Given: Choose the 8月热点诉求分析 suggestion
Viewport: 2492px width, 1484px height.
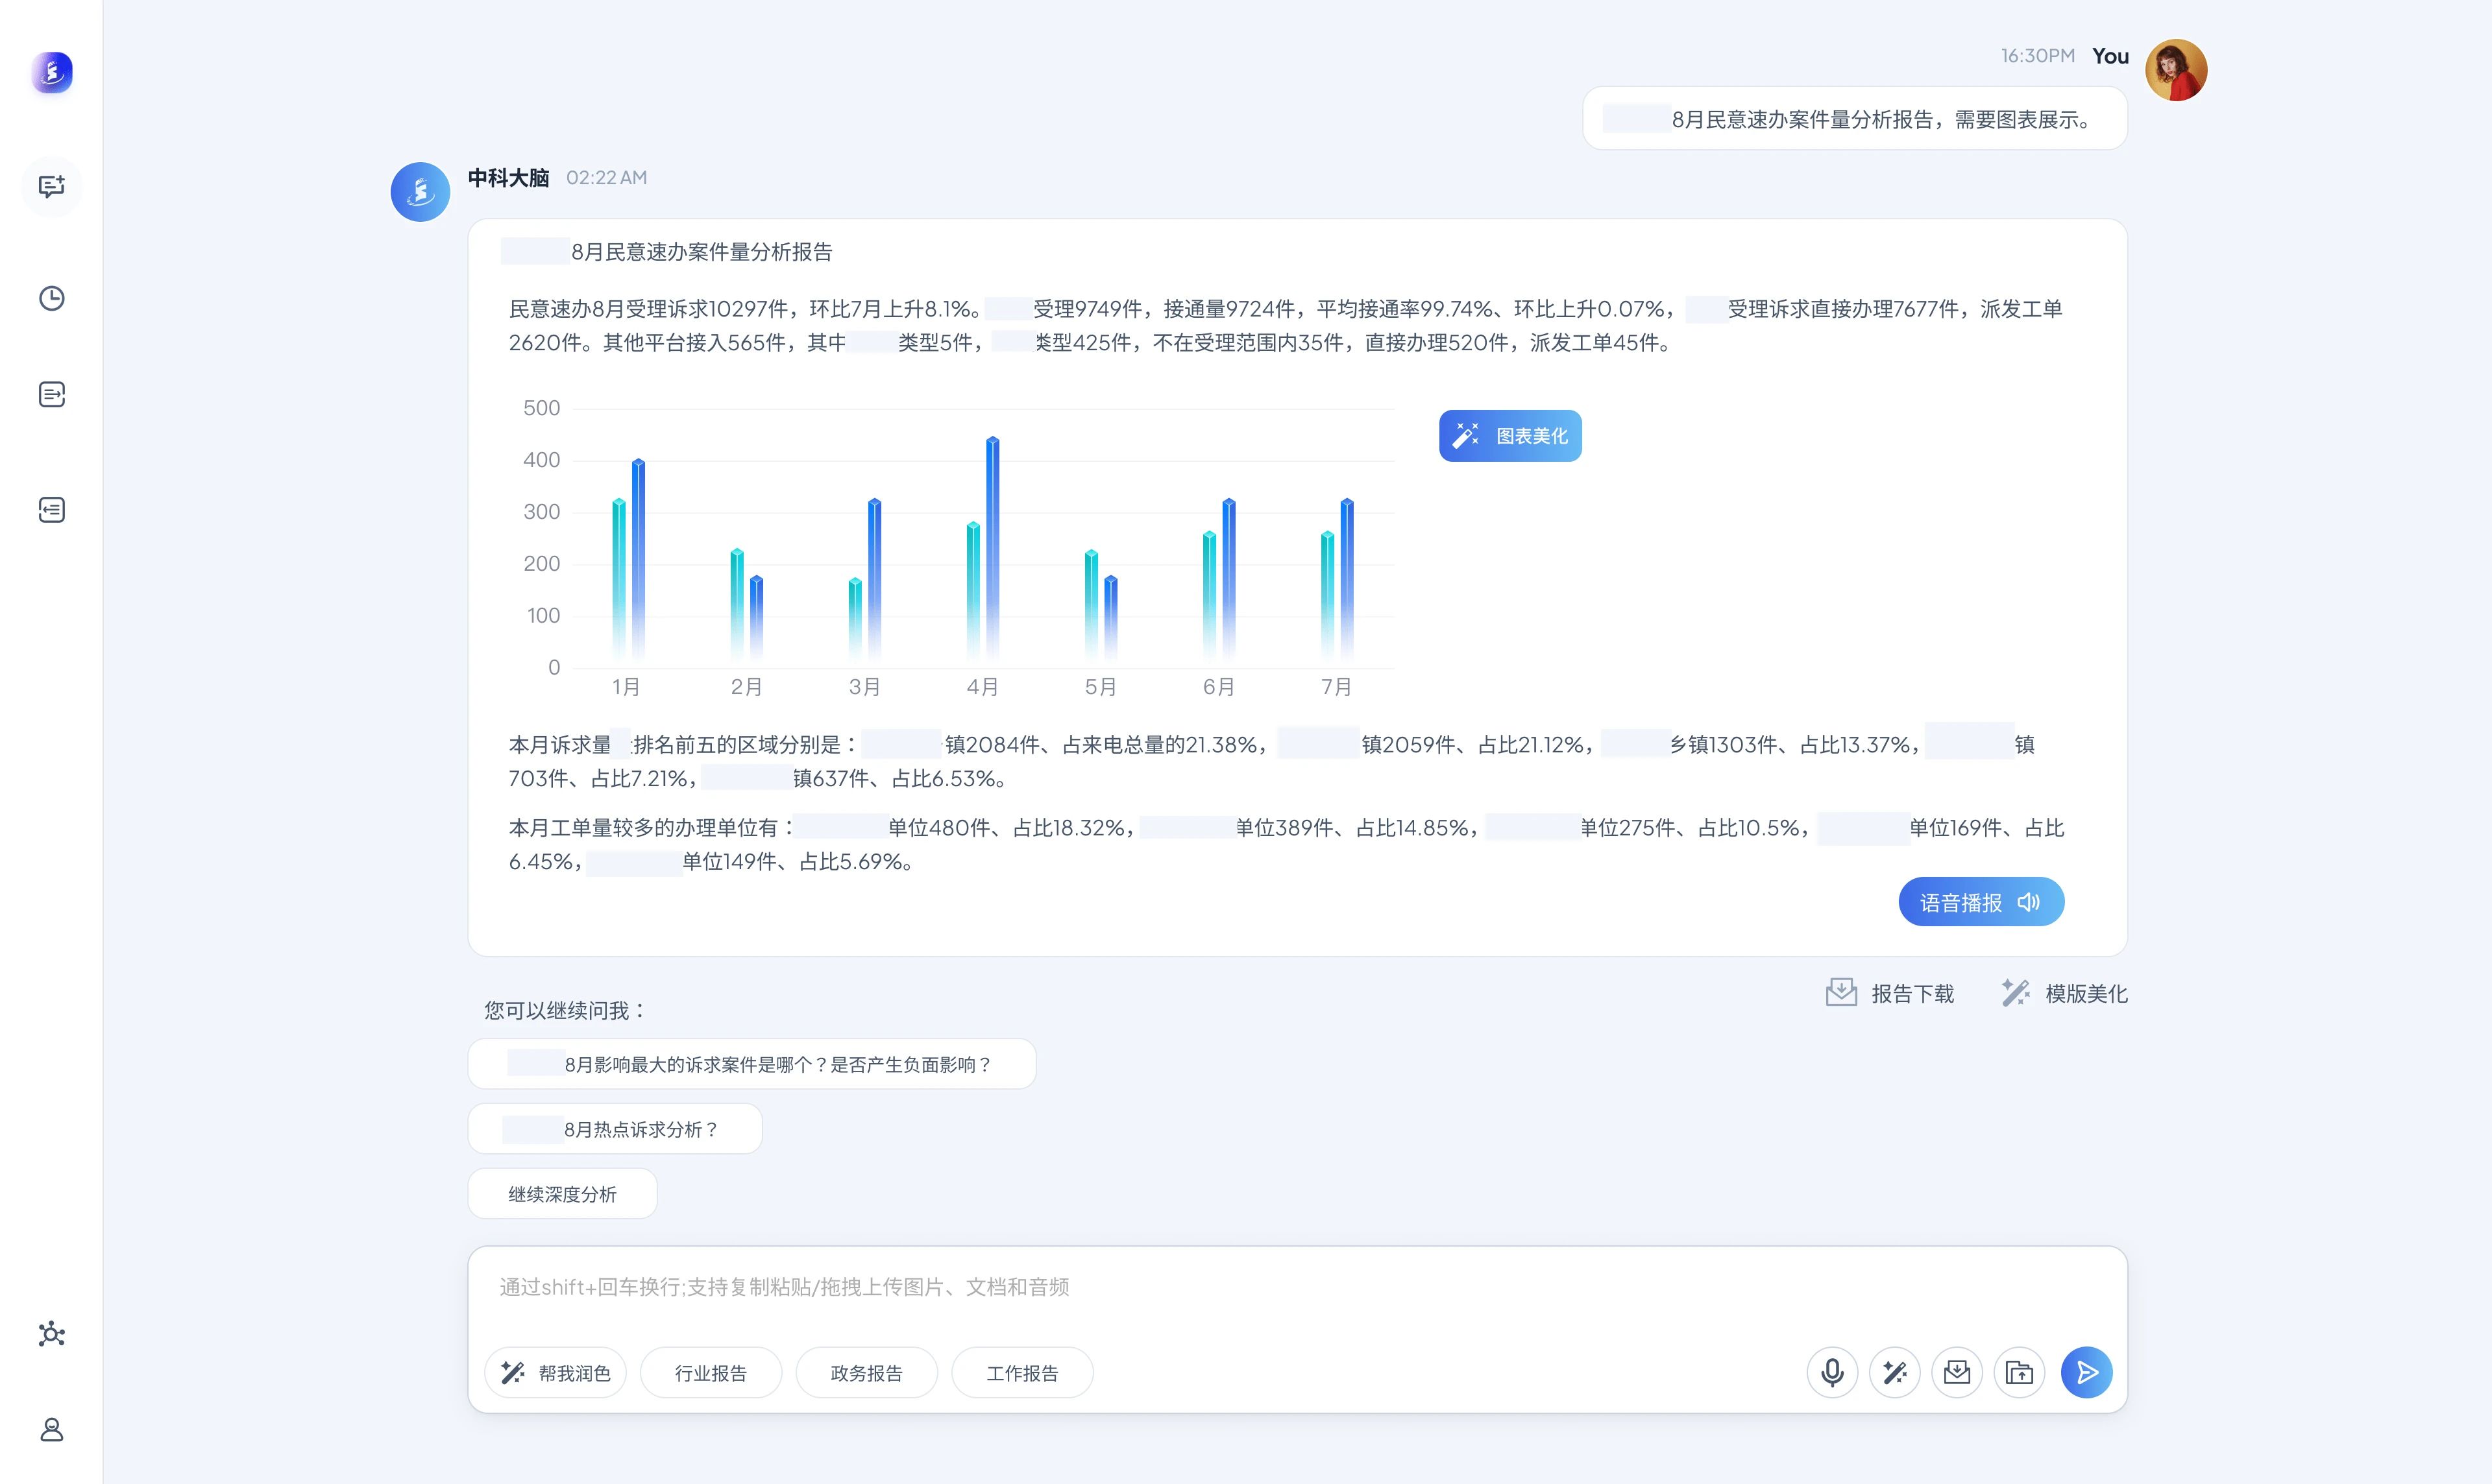Looking at the screenshot, I should [x=615, y=1129].
